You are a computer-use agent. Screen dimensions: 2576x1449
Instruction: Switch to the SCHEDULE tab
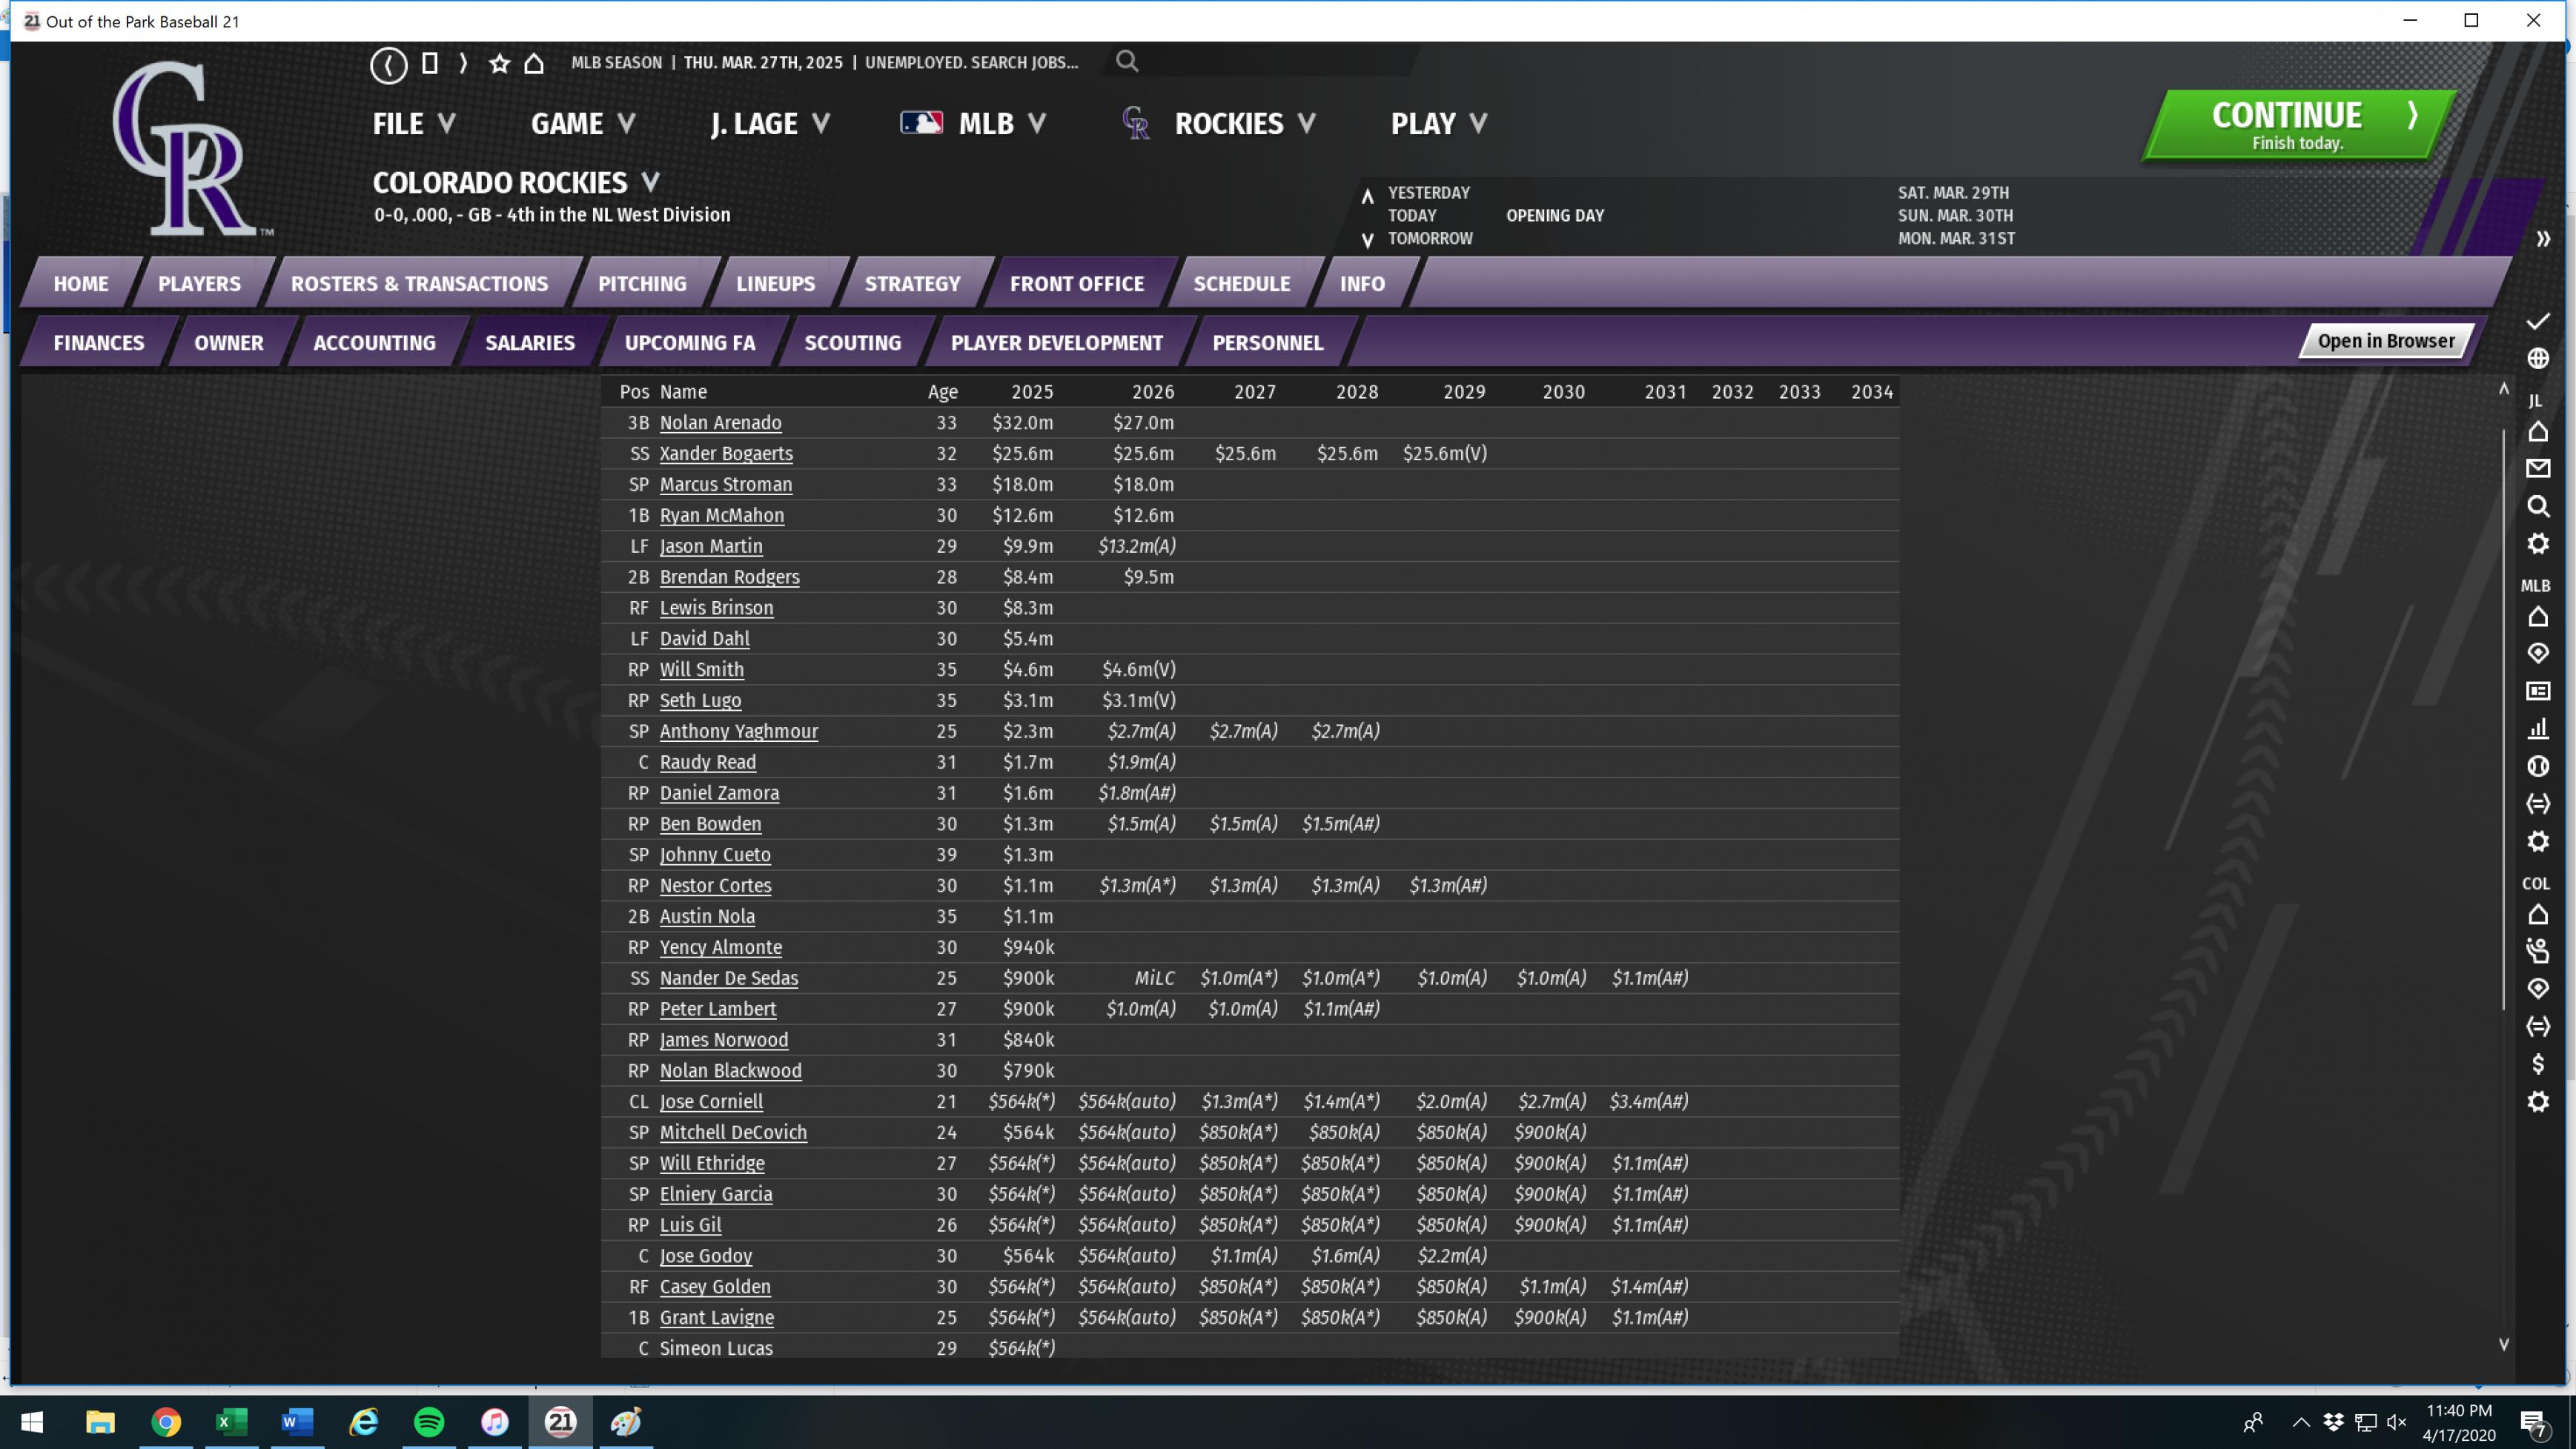click(1241, 284)
